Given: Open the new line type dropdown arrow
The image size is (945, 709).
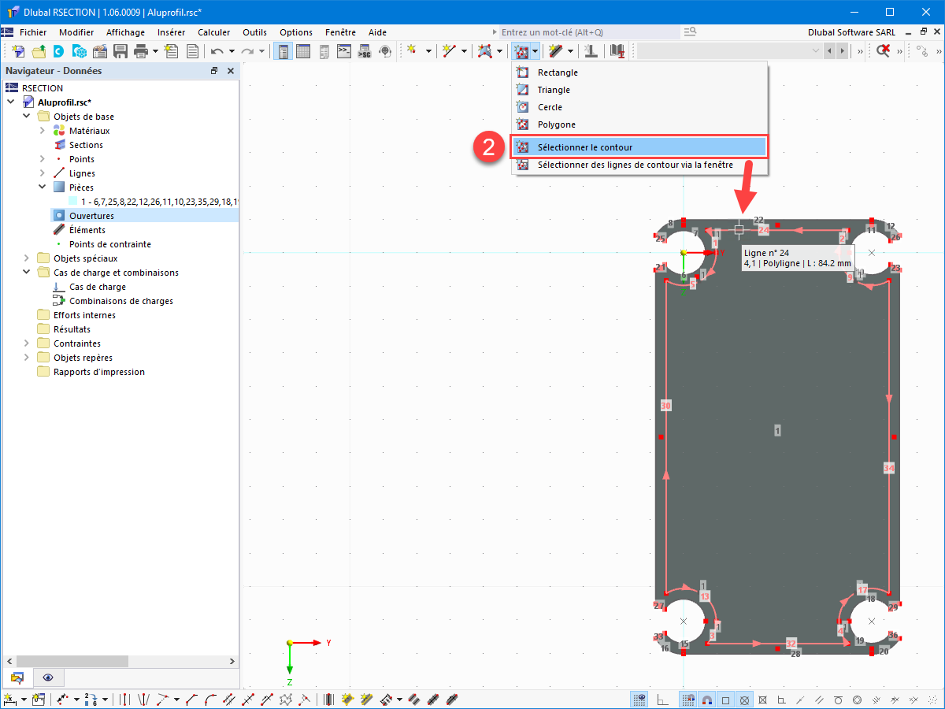Looking at the screenshot, I should pyautogui.click(x=464, y=51).
